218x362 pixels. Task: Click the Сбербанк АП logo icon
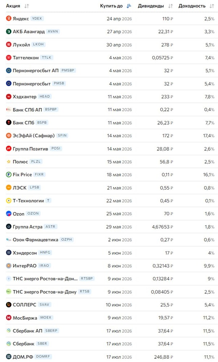tap(9, 331)
